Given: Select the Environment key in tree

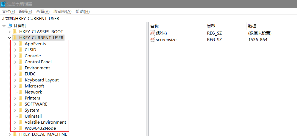Looking at the screenshot, I should (37, 68).
